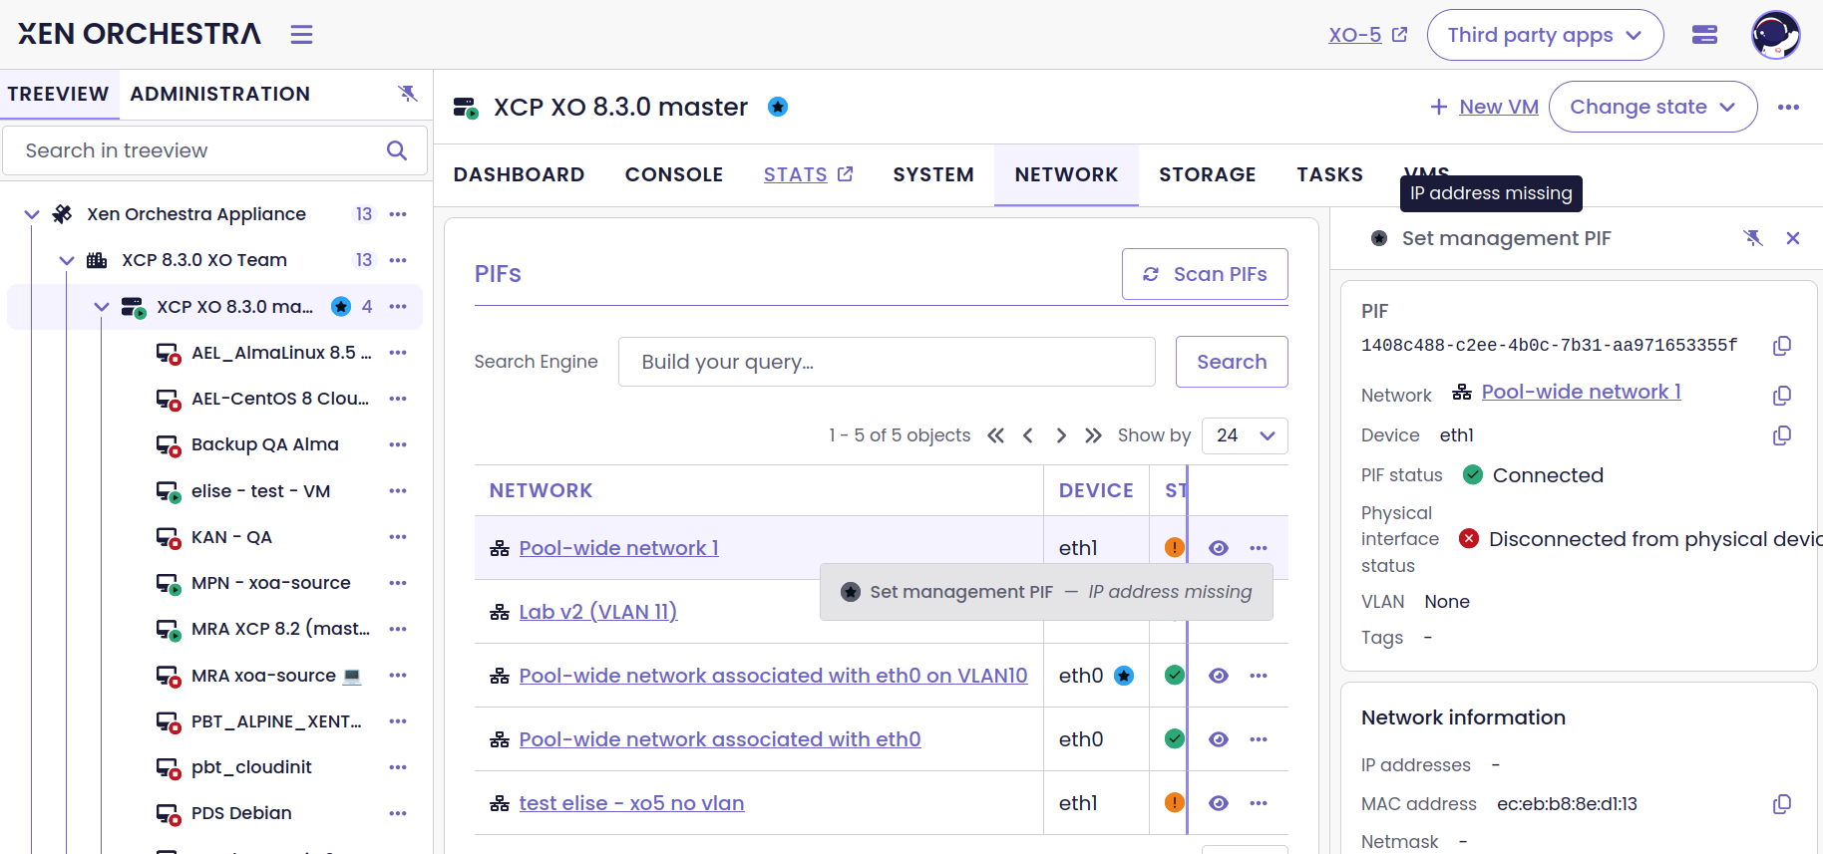Open the Third party apps dropdown
The height and width of the screenshot is (854, 1823).
click(x=1545, y=35)
